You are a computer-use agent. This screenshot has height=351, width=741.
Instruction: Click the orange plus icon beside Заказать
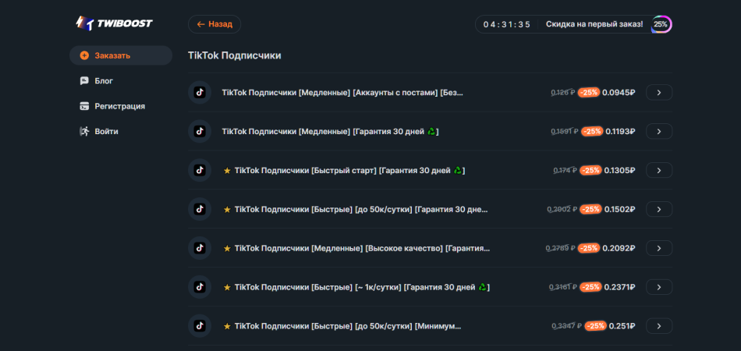[x=84, y=55]
